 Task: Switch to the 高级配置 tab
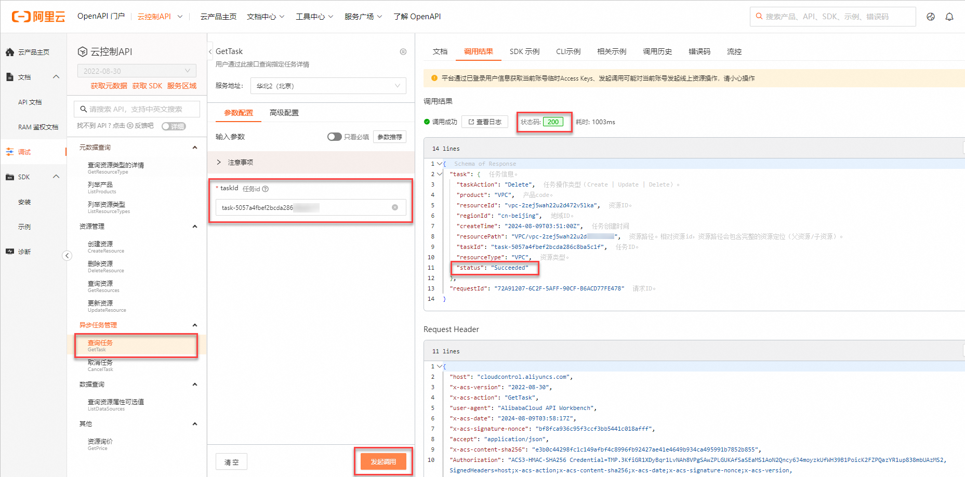284,112
